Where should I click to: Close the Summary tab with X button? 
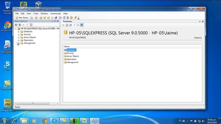pyautogui.click(x=203, y=21)
